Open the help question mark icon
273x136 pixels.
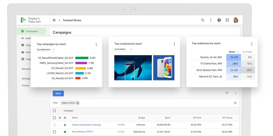pyautogui.click(x=219, y=20)
